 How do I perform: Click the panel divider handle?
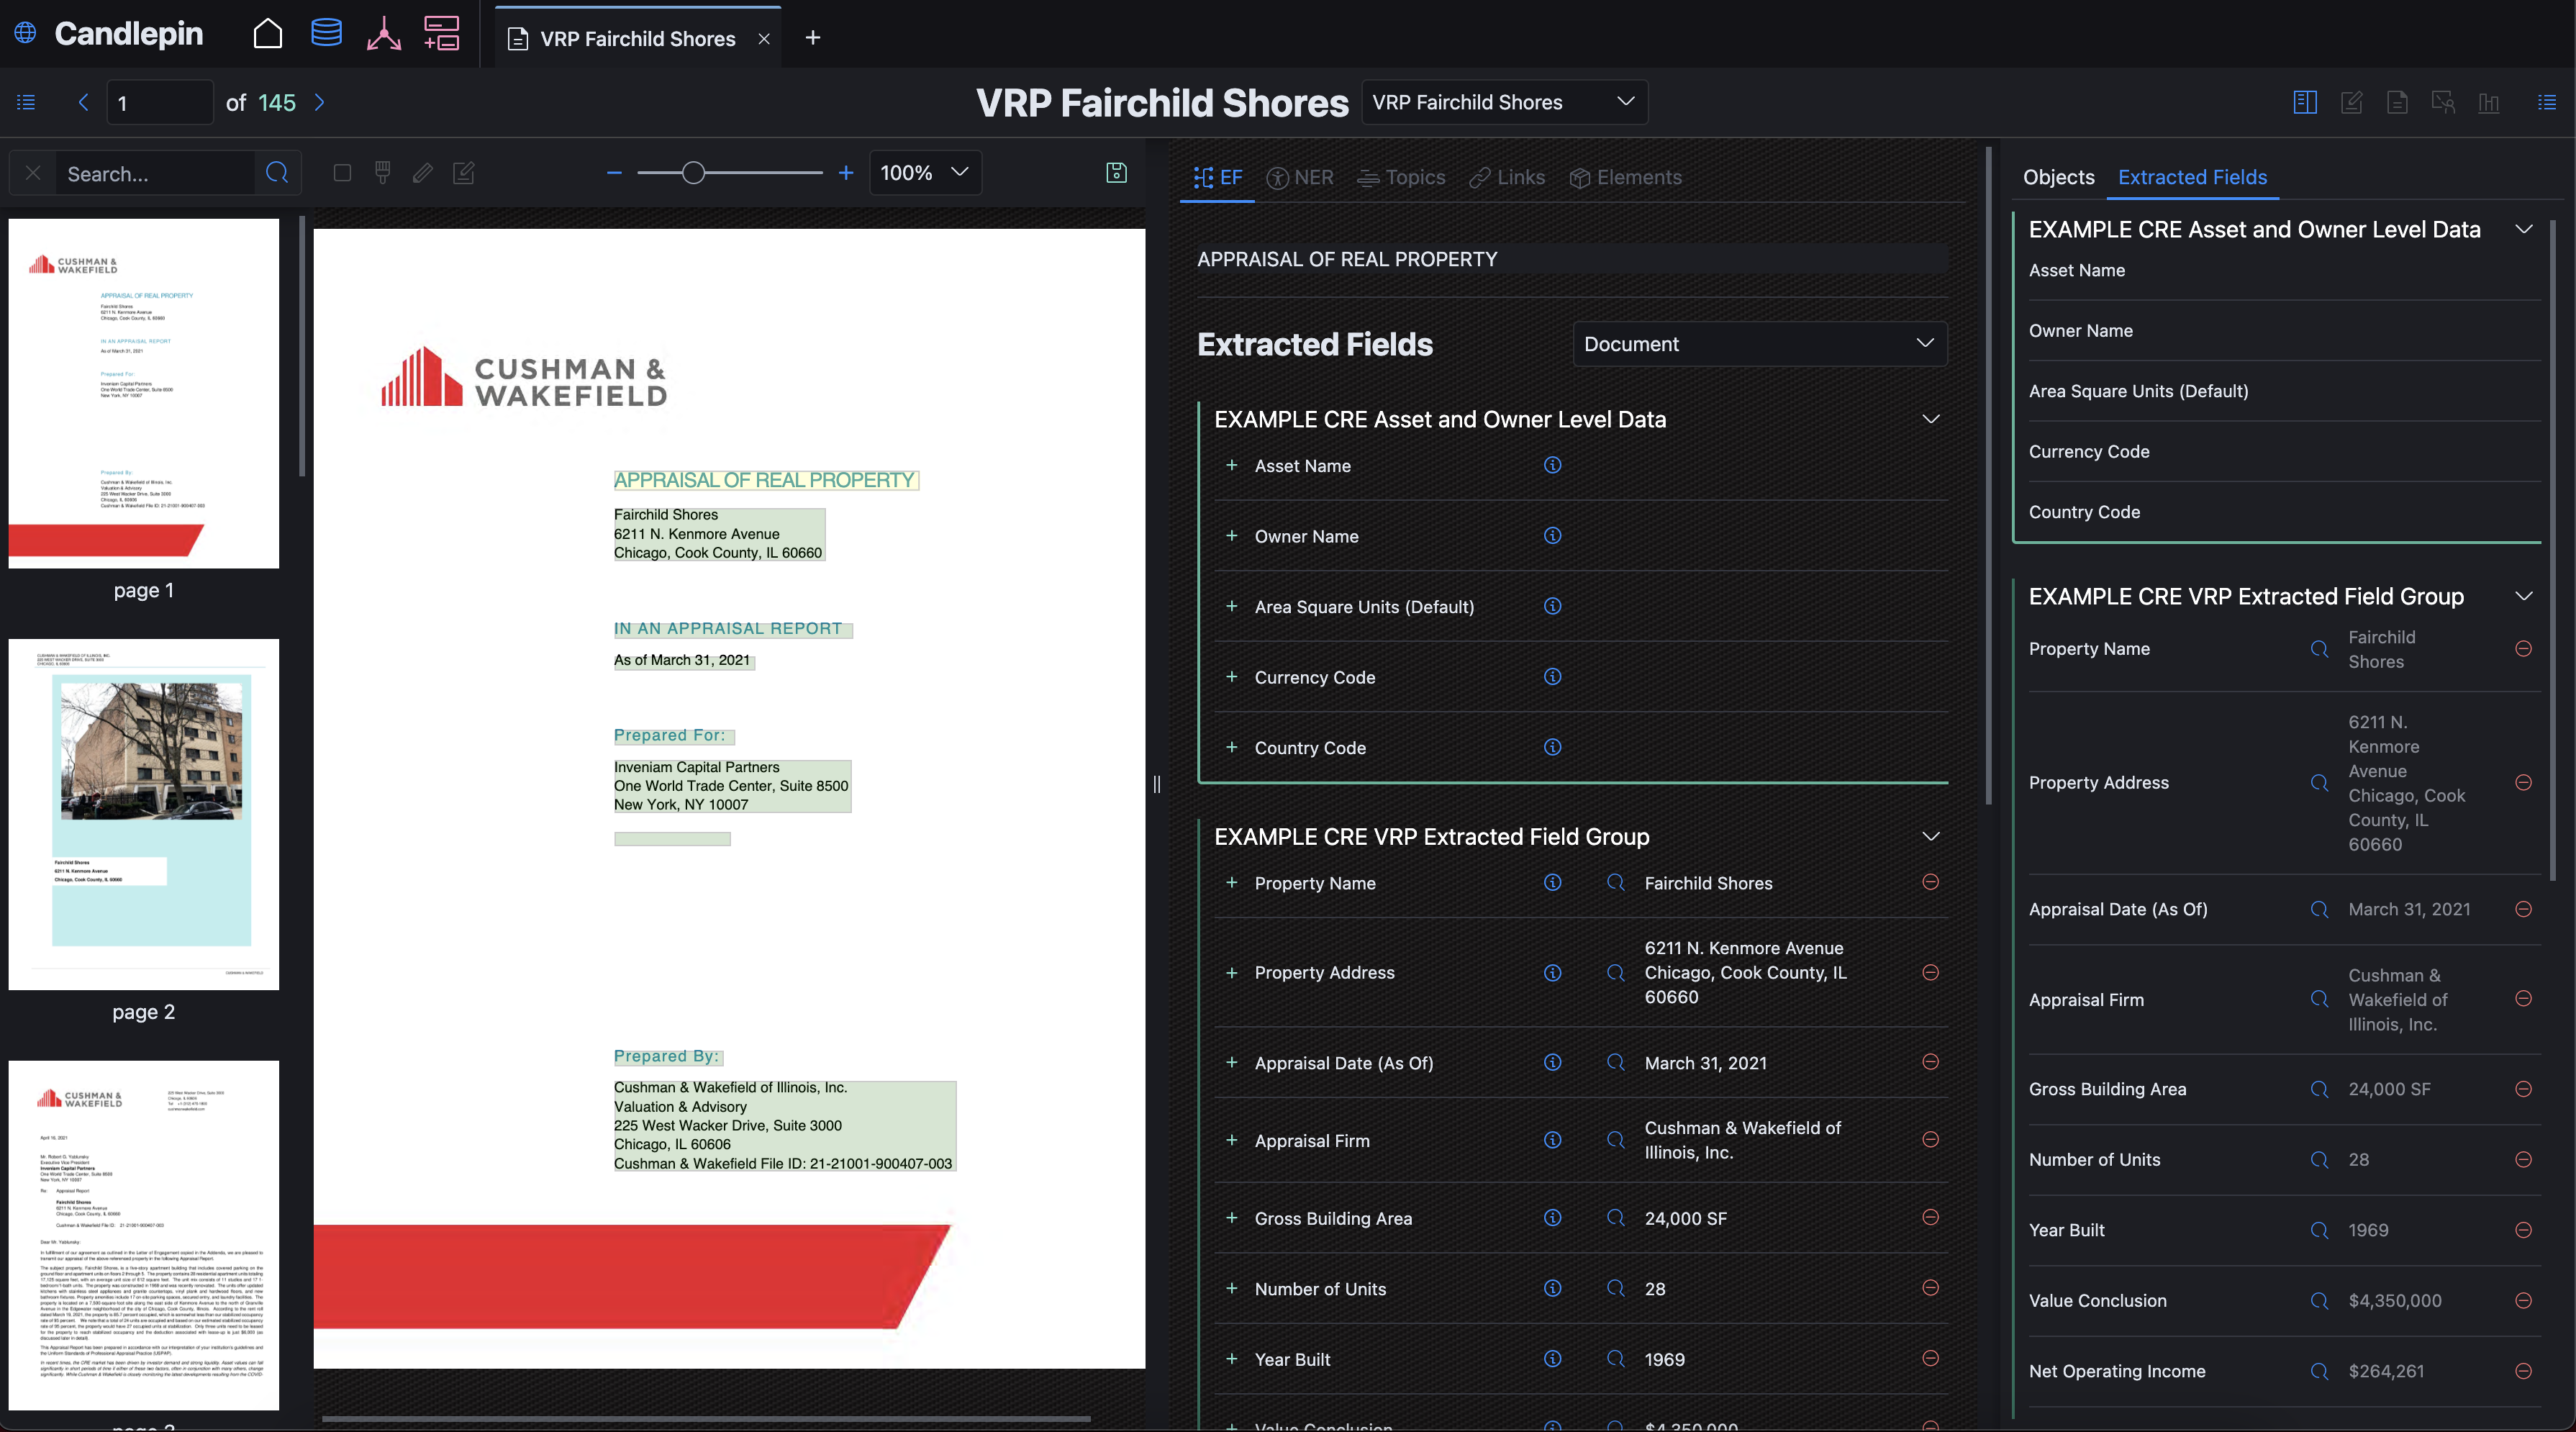coord(1157,784)
